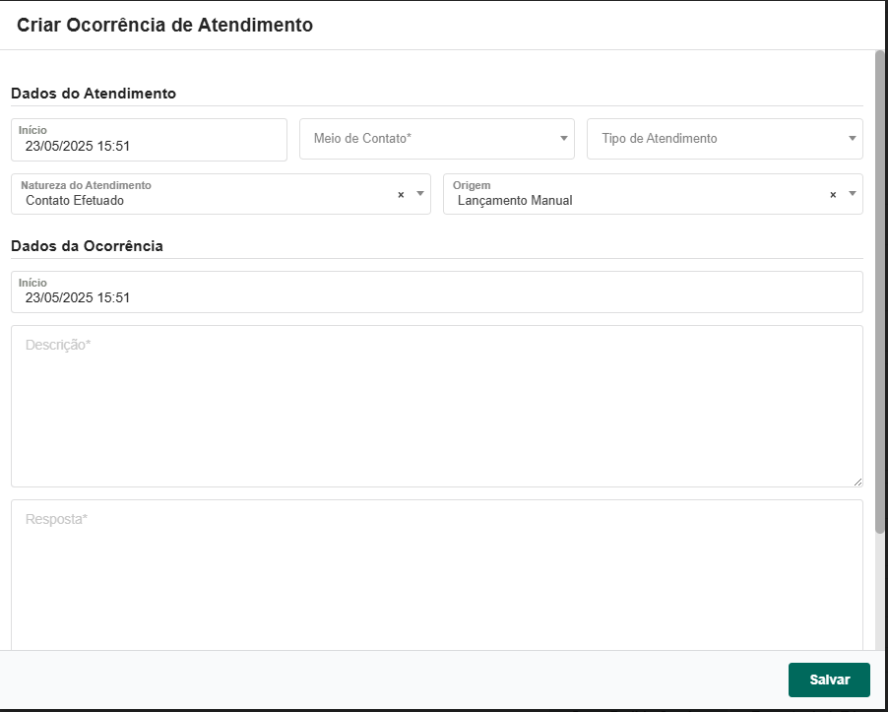888x712 pixels.
Task: Click the 'Dados da Ocorrência' section heading
Action: tap(87, 246)
